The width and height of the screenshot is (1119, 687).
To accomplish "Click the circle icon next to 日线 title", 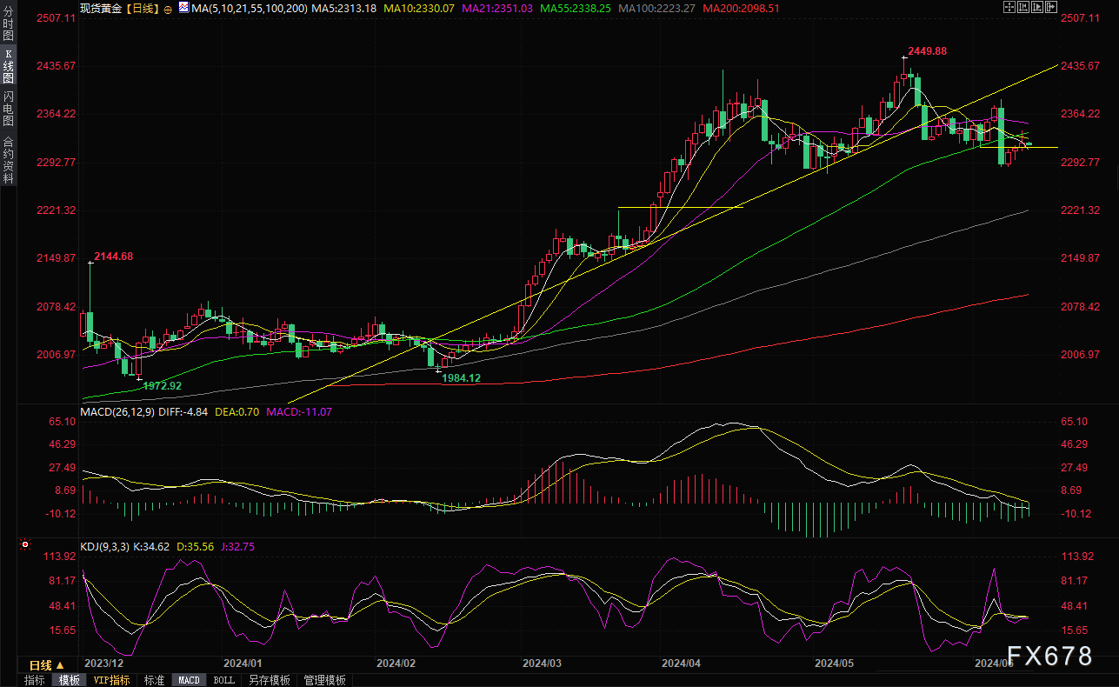I will click(168, 8).
